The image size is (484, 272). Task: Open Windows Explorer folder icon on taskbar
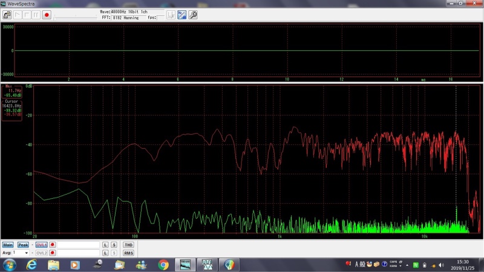tap(53, 265)
